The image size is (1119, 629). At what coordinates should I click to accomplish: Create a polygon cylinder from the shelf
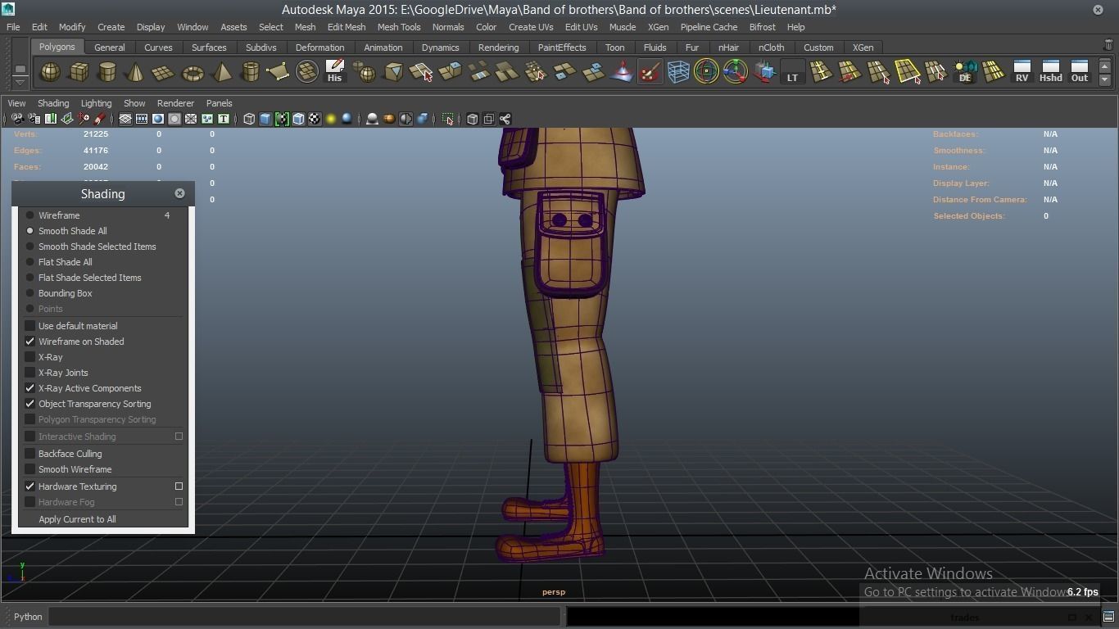tap(106, 72)
